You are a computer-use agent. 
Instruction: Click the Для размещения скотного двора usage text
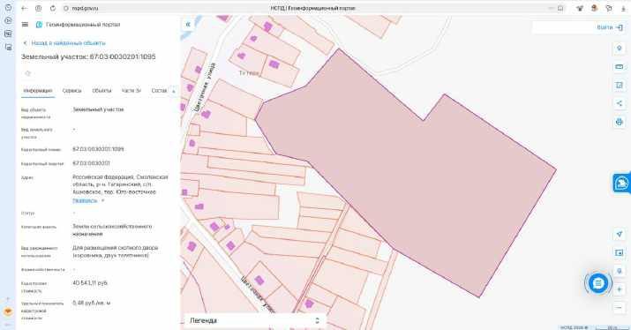115,251
